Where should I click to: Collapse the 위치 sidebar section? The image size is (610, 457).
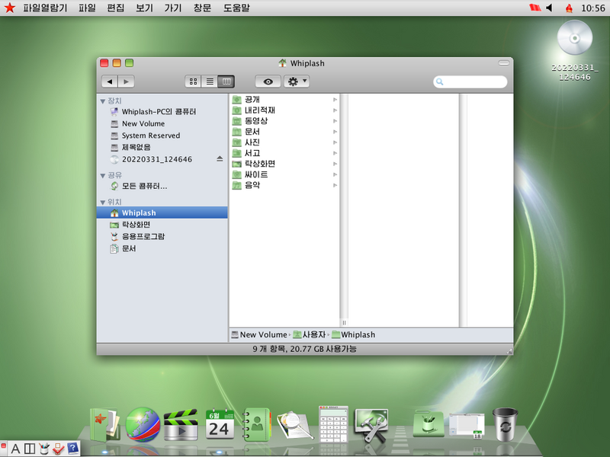pyautogui.click(x=103, y=202)
